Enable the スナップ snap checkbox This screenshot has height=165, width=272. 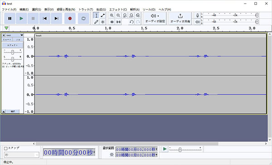(6, 148)
